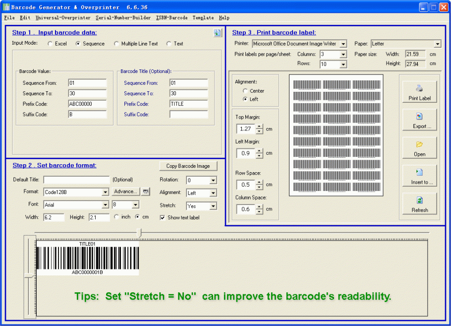The width and height of the screenshot is (451, 326).
Task: Click the Advance... button
Action: pos(125,192)
